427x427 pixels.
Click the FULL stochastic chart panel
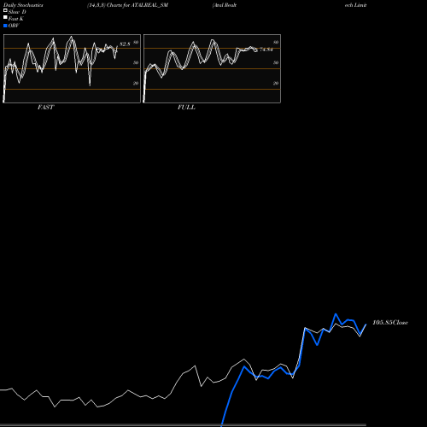[212, 68]
